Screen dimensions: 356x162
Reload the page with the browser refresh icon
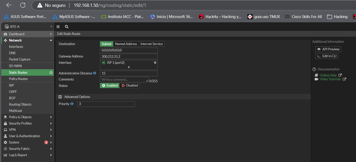pyautogui.click(x=23, y=5)
